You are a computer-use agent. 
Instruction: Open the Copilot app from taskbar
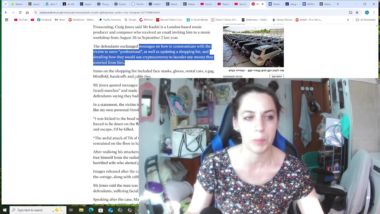(130, 210)
